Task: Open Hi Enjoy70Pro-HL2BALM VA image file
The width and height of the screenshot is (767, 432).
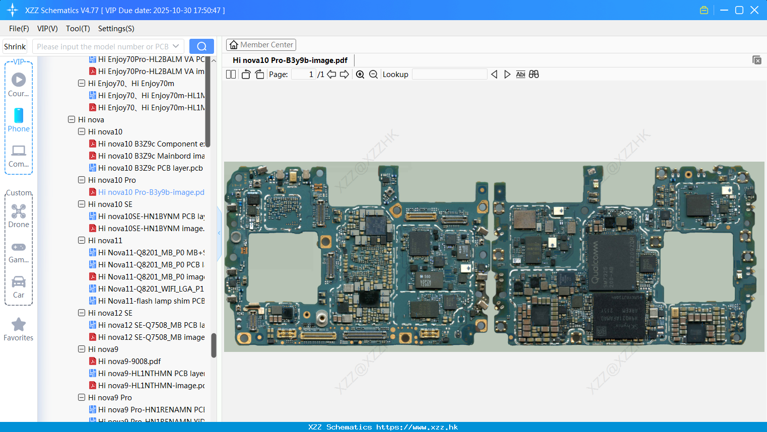Action: point(147,71)
